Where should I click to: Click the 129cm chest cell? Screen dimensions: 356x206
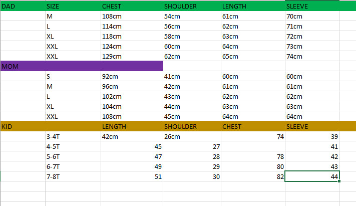click(132, 56)
